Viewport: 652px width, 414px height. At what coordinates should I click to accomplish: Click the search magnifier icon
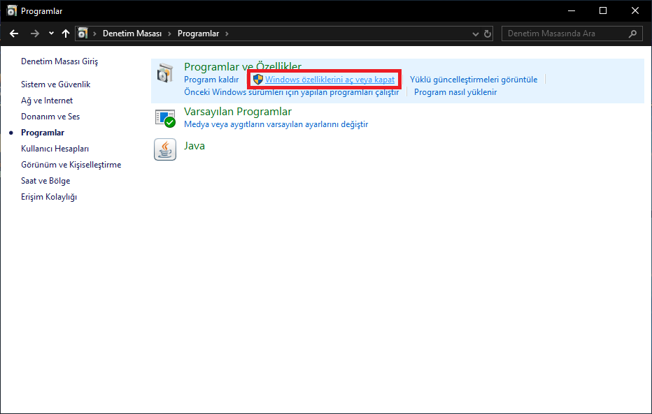[x=632, y=34]
